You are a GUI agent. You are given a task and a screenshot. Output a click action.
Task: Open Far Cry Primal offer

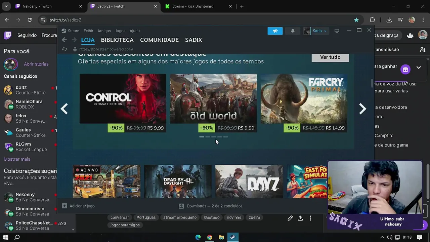click(304, 103)
